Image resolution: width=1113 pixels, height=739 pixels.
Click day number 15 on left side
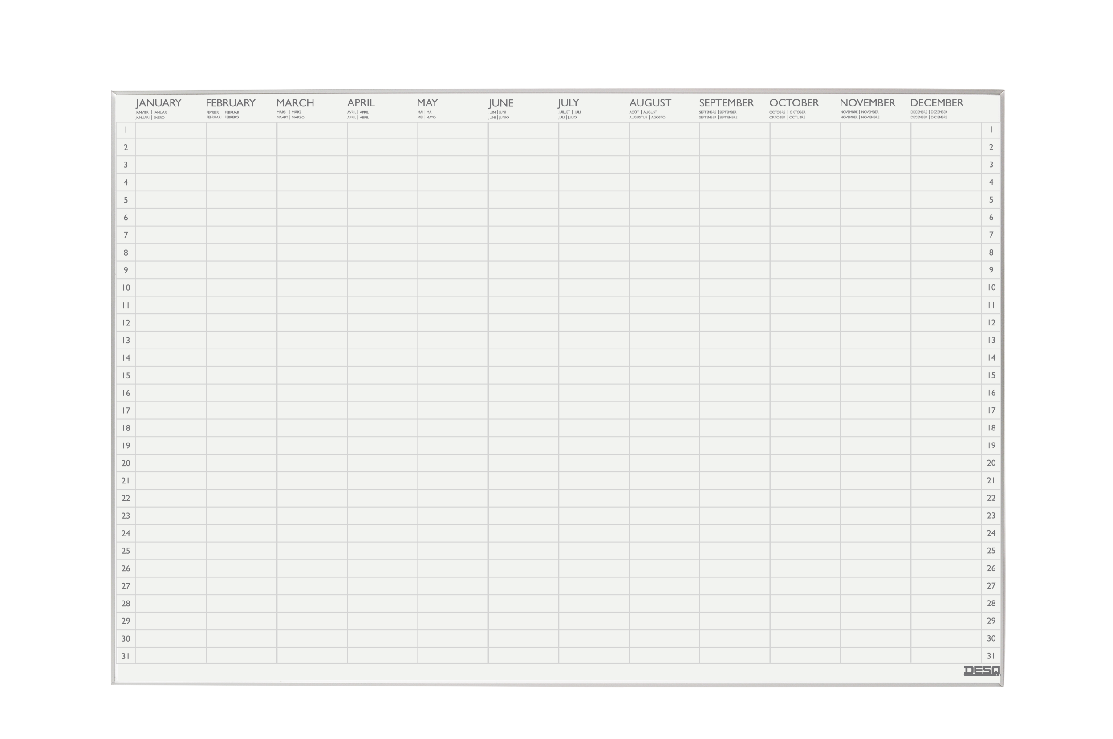point(126,375)
